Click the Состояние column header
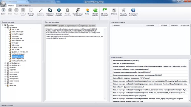The height and width of the screenshot is (107, 191). [150, 26]
